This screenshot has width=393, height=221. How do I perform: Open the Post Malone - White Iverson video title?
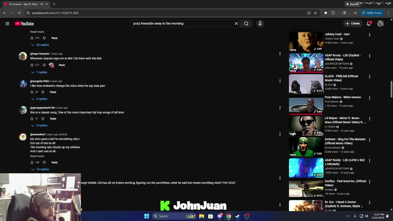pyautogui.click(x=343, y=97)
